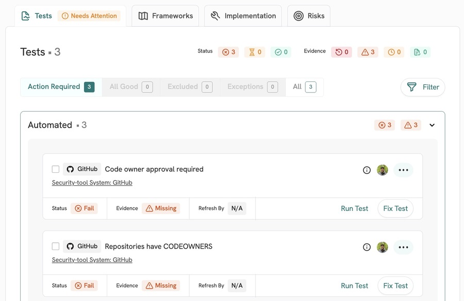Open more options for Code owner approval required
Screen dimensions: 464x301
click(x=403, y=170)
